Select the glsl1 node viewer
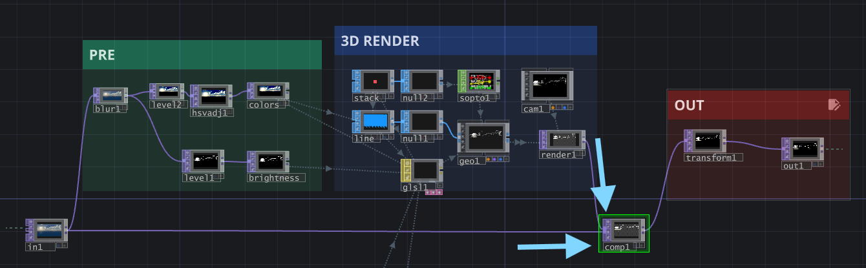 [424, 170]
